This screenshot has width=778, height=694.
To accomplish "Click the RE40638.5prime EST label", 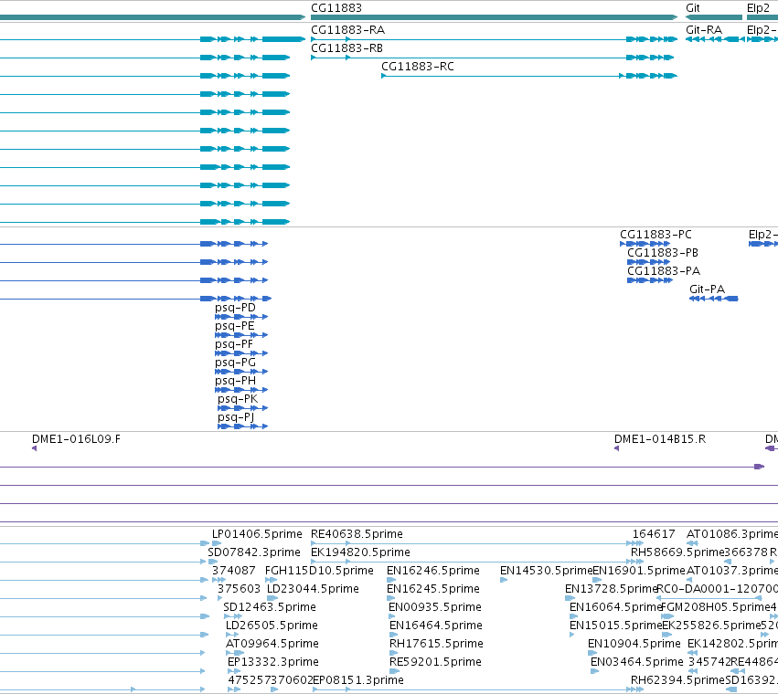I will coord(357,534).
